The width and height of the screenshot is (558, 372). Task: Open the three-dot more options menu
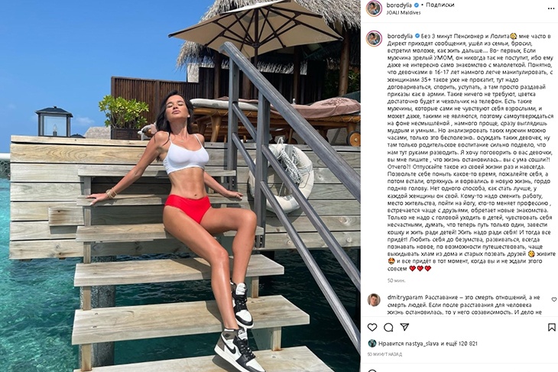pos(551,8)
